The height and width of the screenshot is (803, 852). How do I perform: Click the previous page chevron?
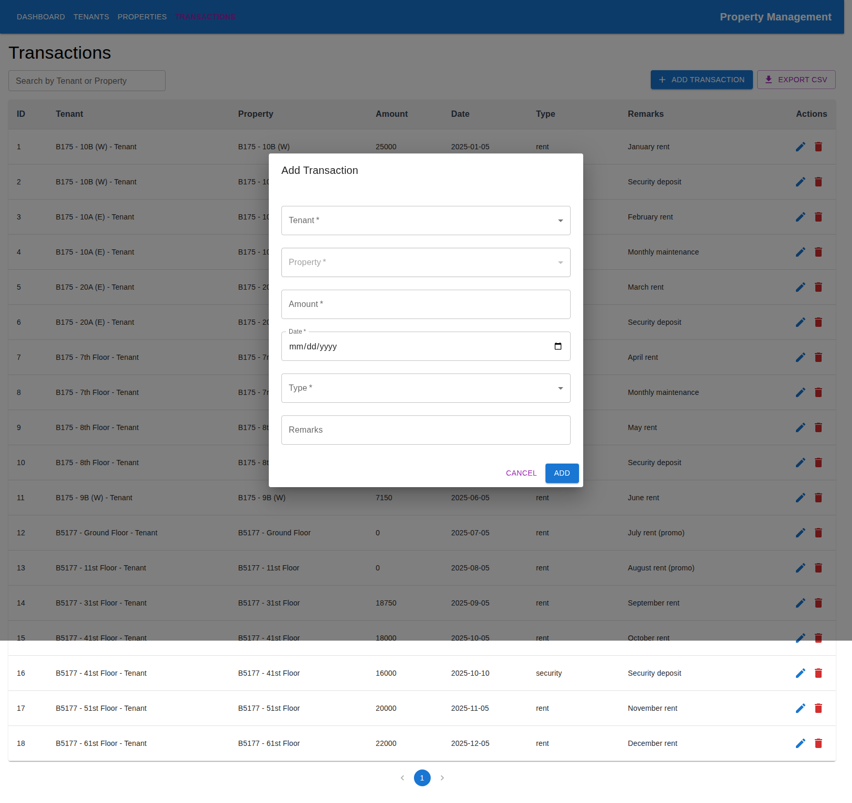point(402,778)
